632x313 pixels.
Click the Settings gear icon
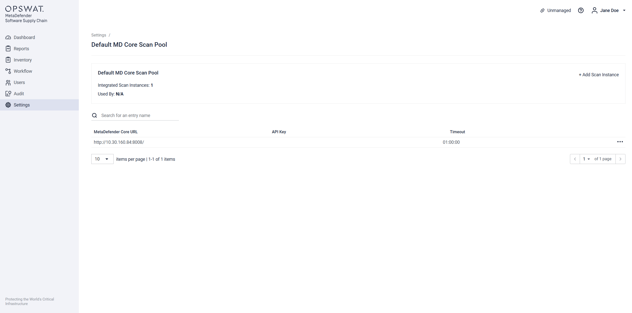point(8,105)
